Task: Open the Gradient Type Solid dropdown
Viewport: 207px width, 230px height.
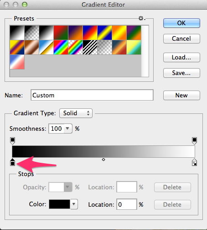Action: [76, 113]
